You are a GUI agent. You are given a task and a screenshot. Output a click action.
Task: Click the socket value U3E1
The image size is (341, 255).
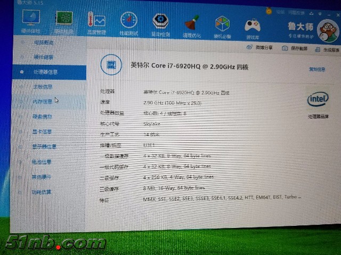click(149, 145)
